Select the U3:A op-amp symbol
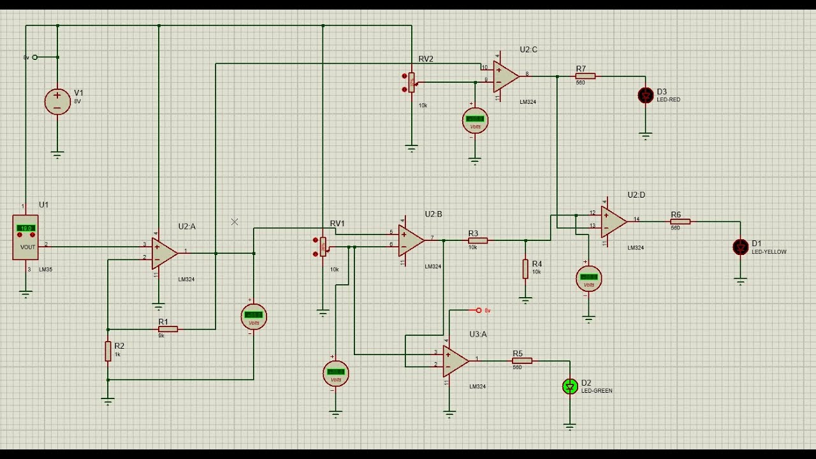Viewport: 816px width, 459px height. (x=456, y=361)
